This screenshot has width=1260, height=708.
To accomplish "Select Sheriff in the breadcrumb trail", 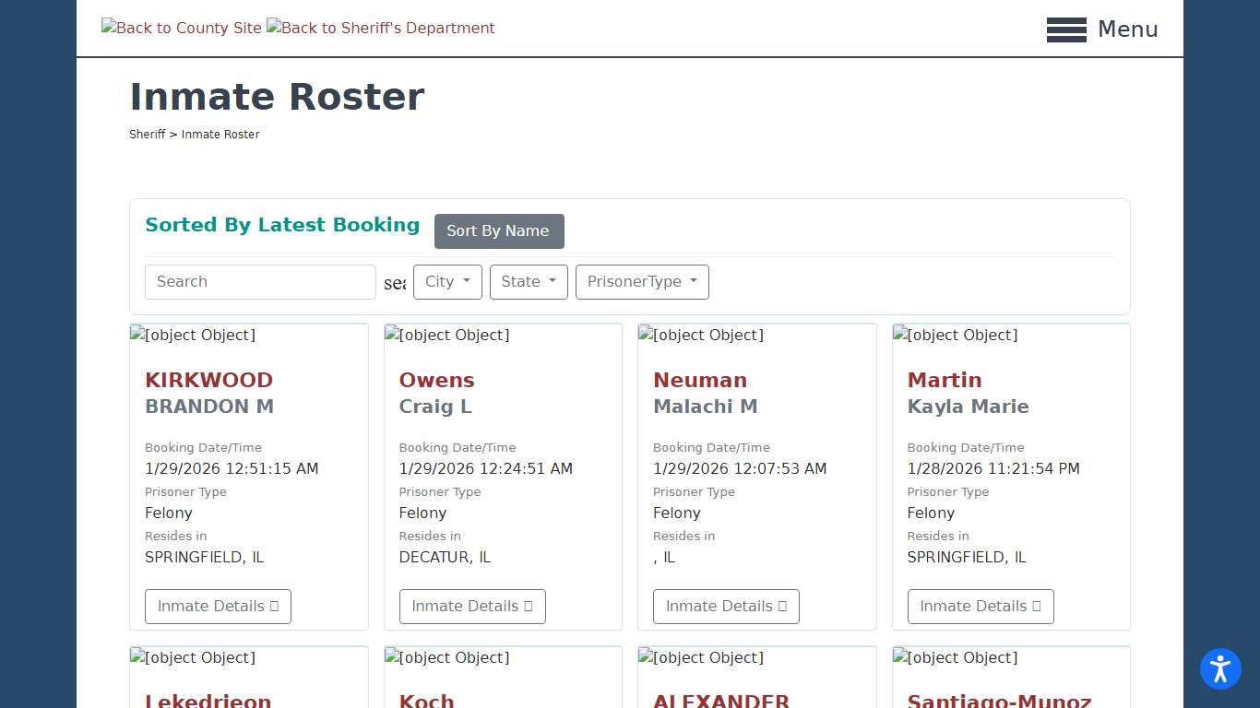I will coord(148,134).
